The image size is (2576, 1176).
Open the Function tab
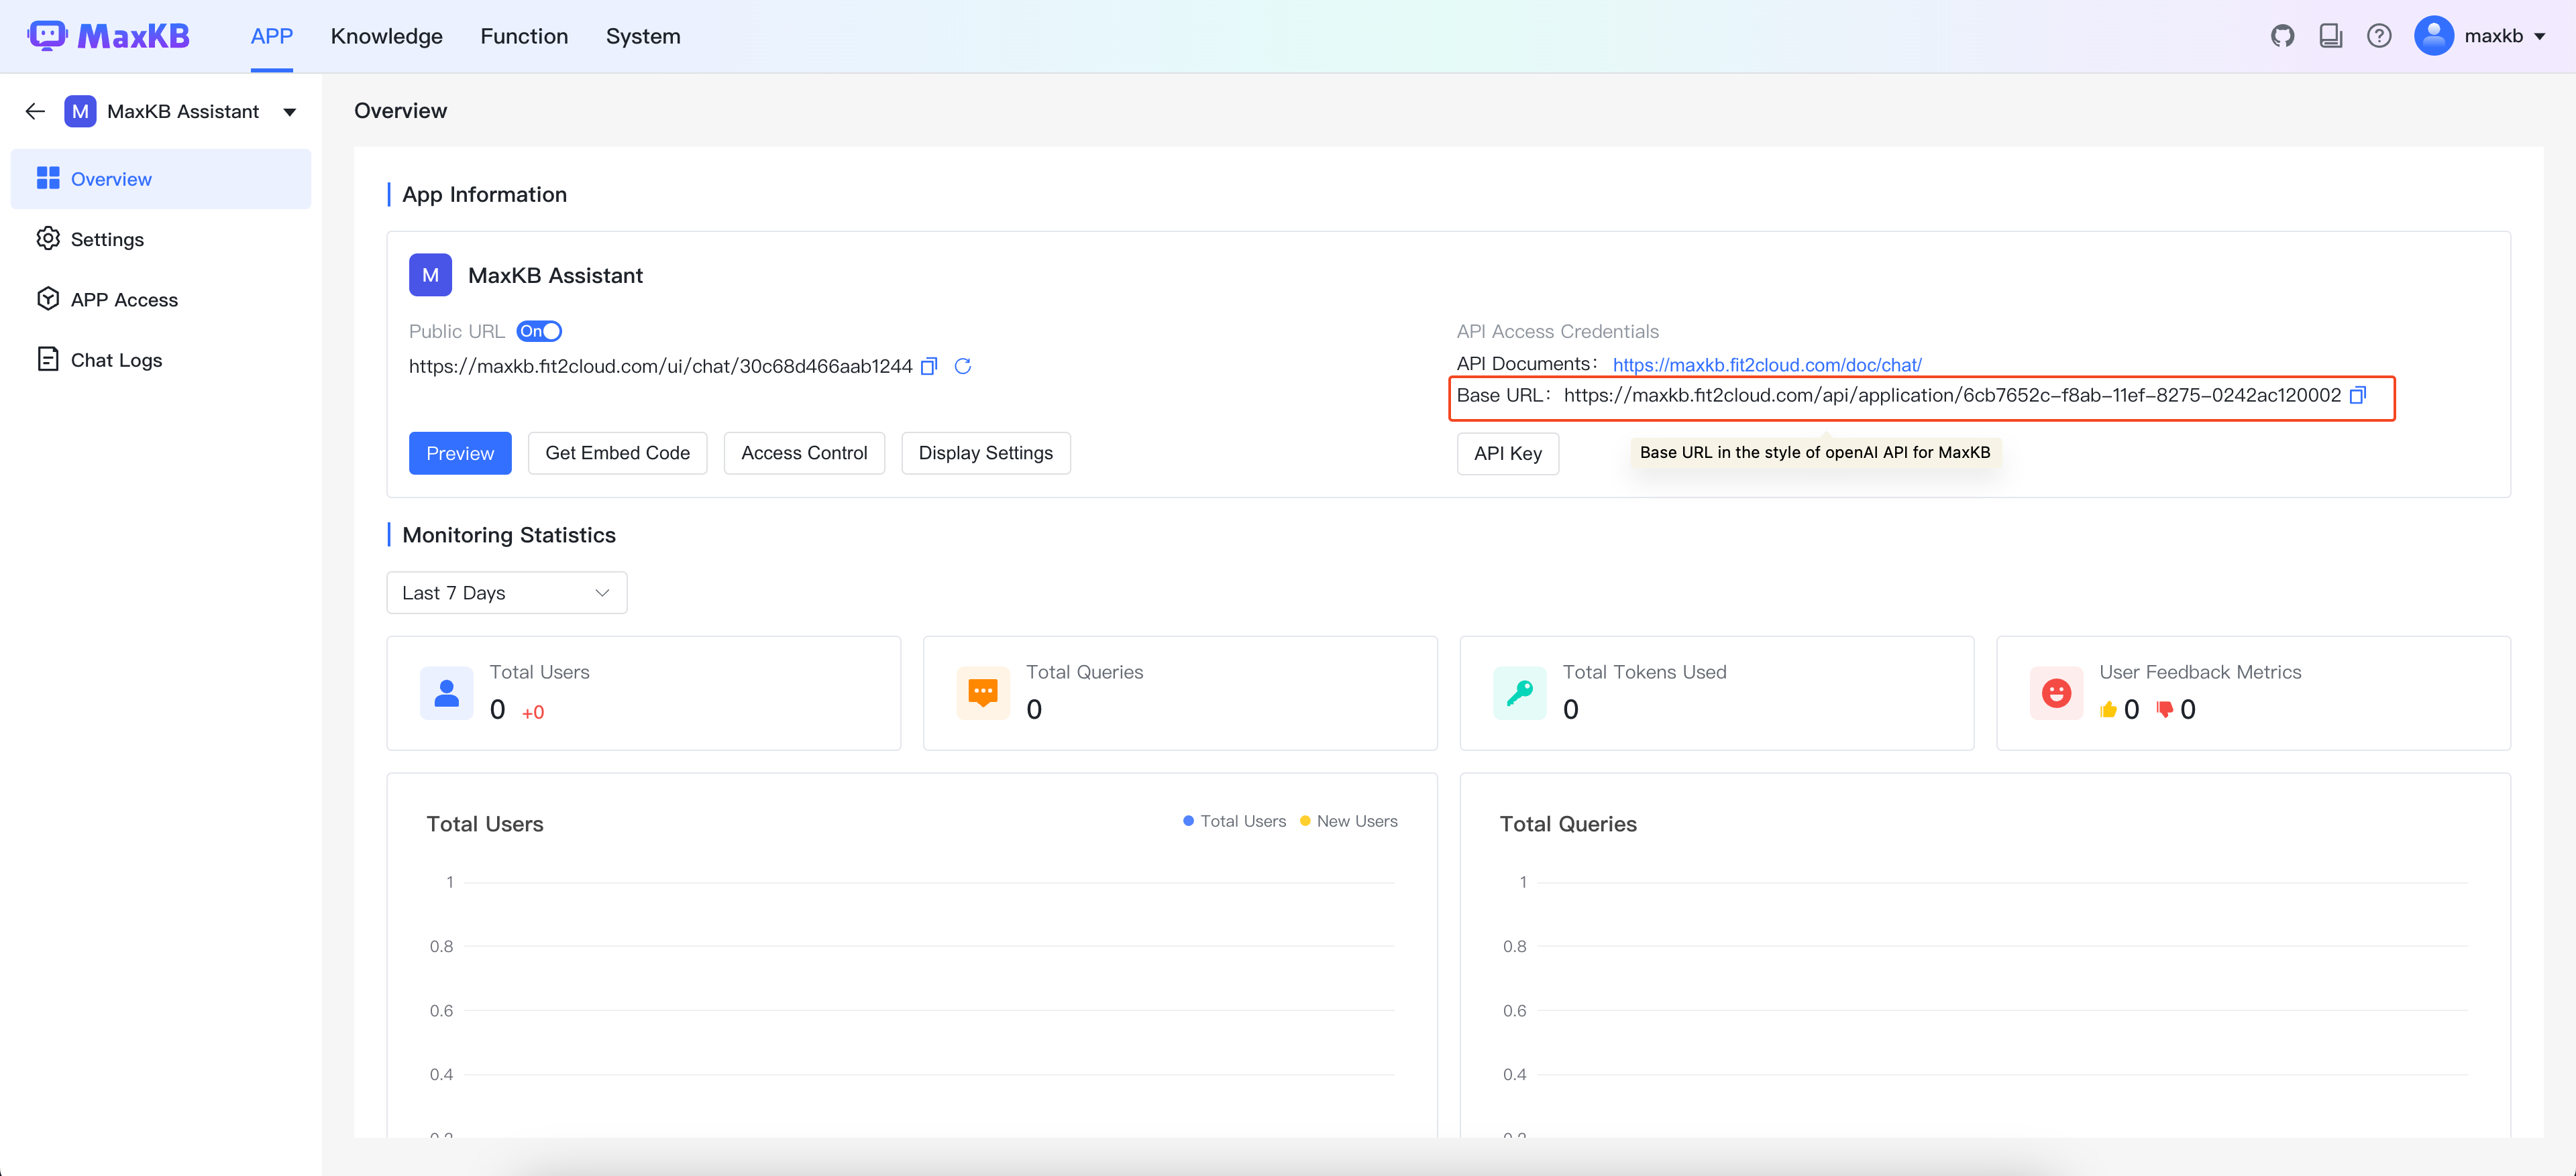pos(524,36)
